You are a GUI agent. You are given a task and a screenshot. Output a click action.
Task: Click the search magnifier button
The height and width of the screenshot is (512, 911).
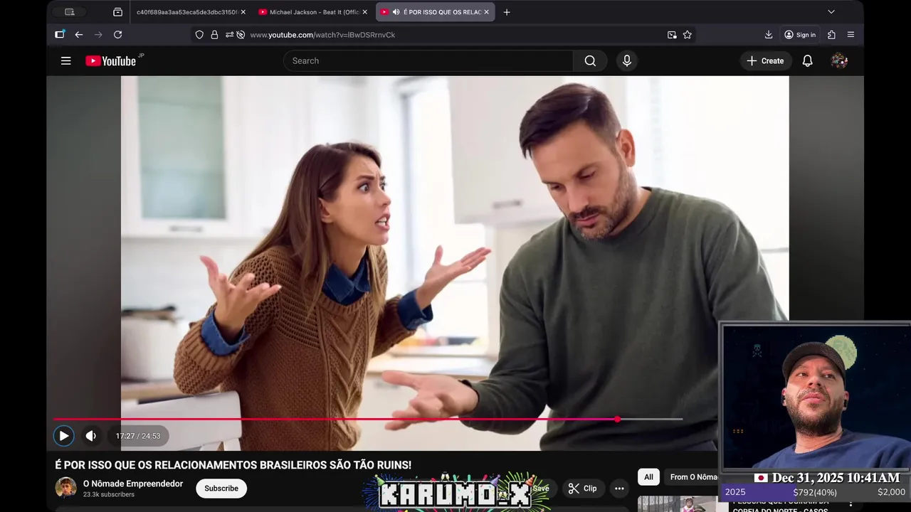point(590,61)
